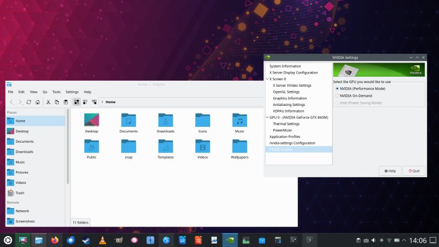Click Help button in NVIDIA Settings
439x247 pixels.
390,171
